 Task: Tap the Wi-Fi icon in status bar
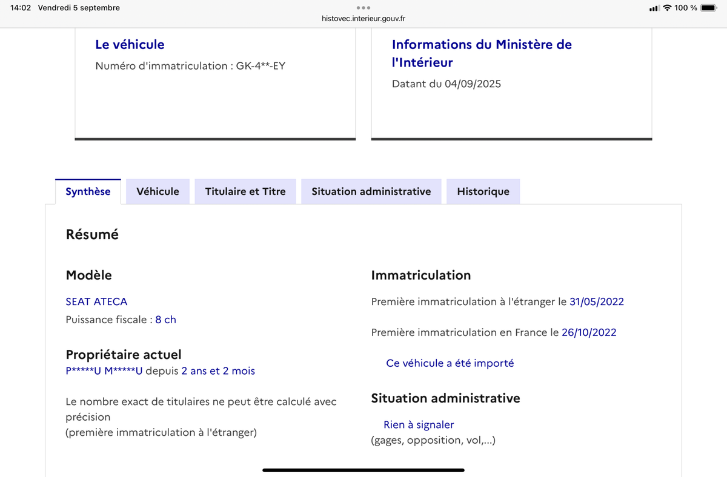(x=668, y=8)
